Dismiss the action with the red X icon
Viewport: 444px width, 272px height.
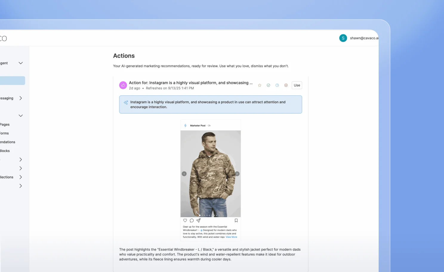coord(286,85)
